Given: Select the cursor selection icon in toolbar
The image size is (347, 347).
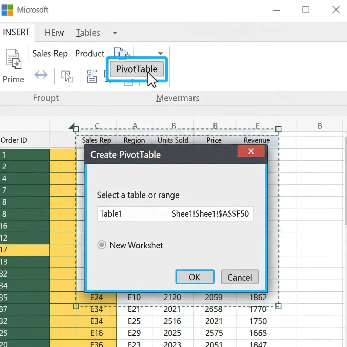Looking at the screenshot, I should click(x=67, y=77).
